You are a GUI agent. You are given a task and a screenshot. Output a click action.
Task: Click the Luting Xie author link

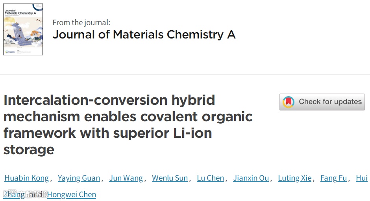pos(294,178)
